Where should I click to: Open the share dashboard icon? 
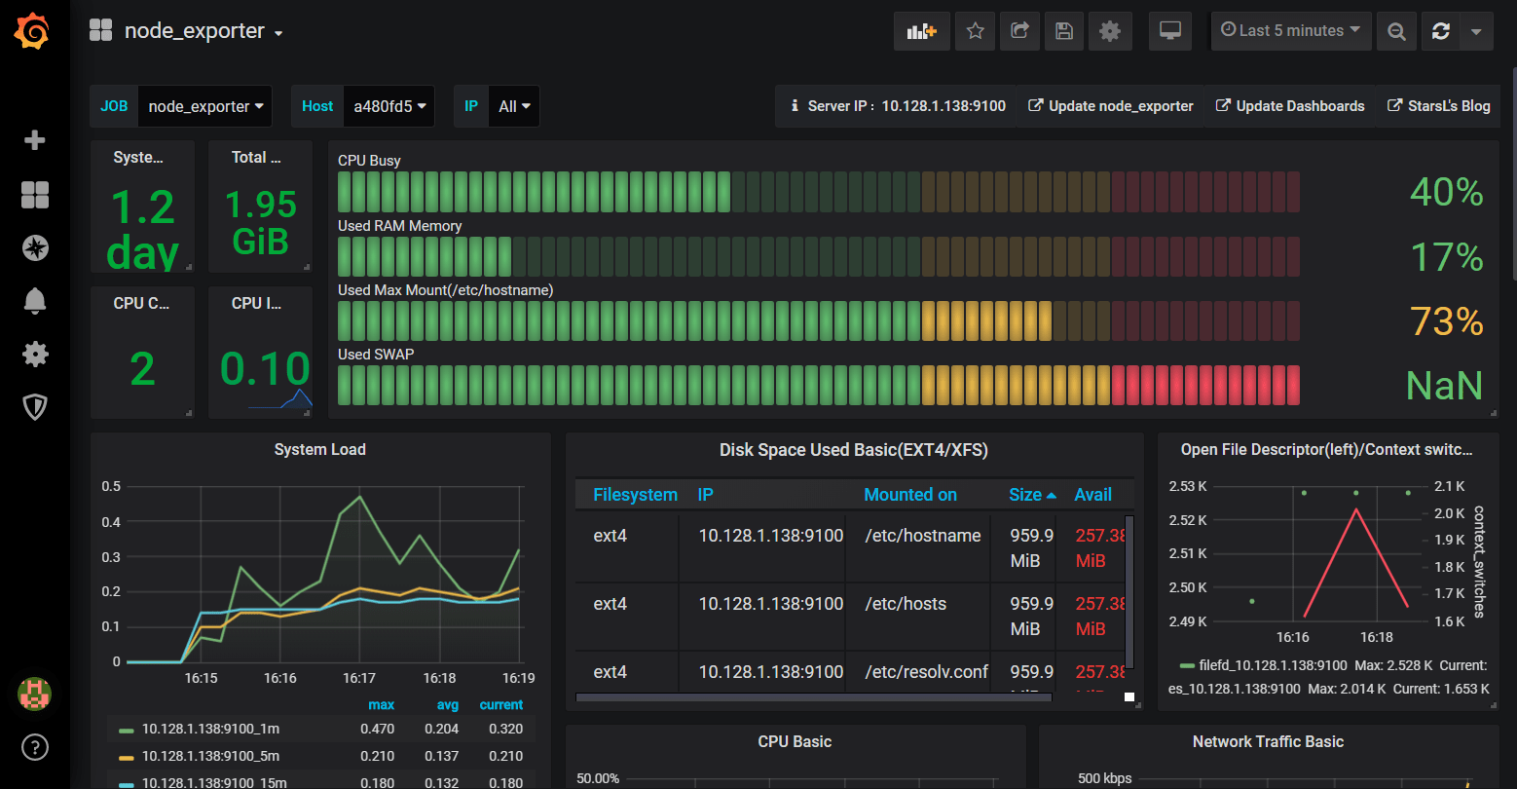point(1019,30)
